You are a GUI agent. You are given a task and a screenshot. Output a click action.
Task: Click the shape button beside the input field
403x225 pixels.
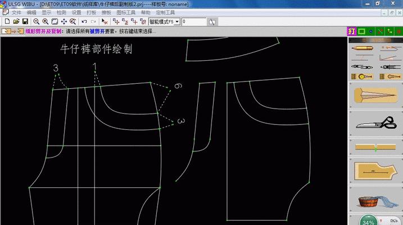click(212, 22)
